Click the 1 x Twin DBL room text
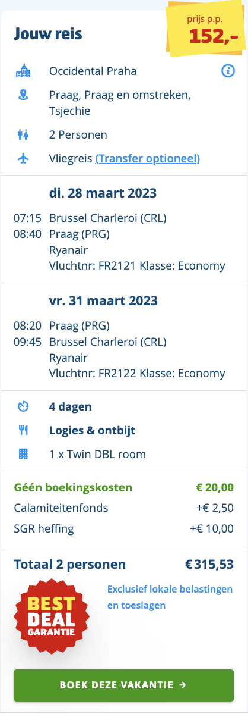Screen dimensions: 248x714 tap(97, 455)
